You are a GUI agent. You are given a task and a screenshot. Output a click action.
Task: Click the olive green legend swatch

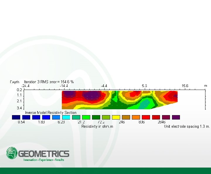click(x=106, y=117)
